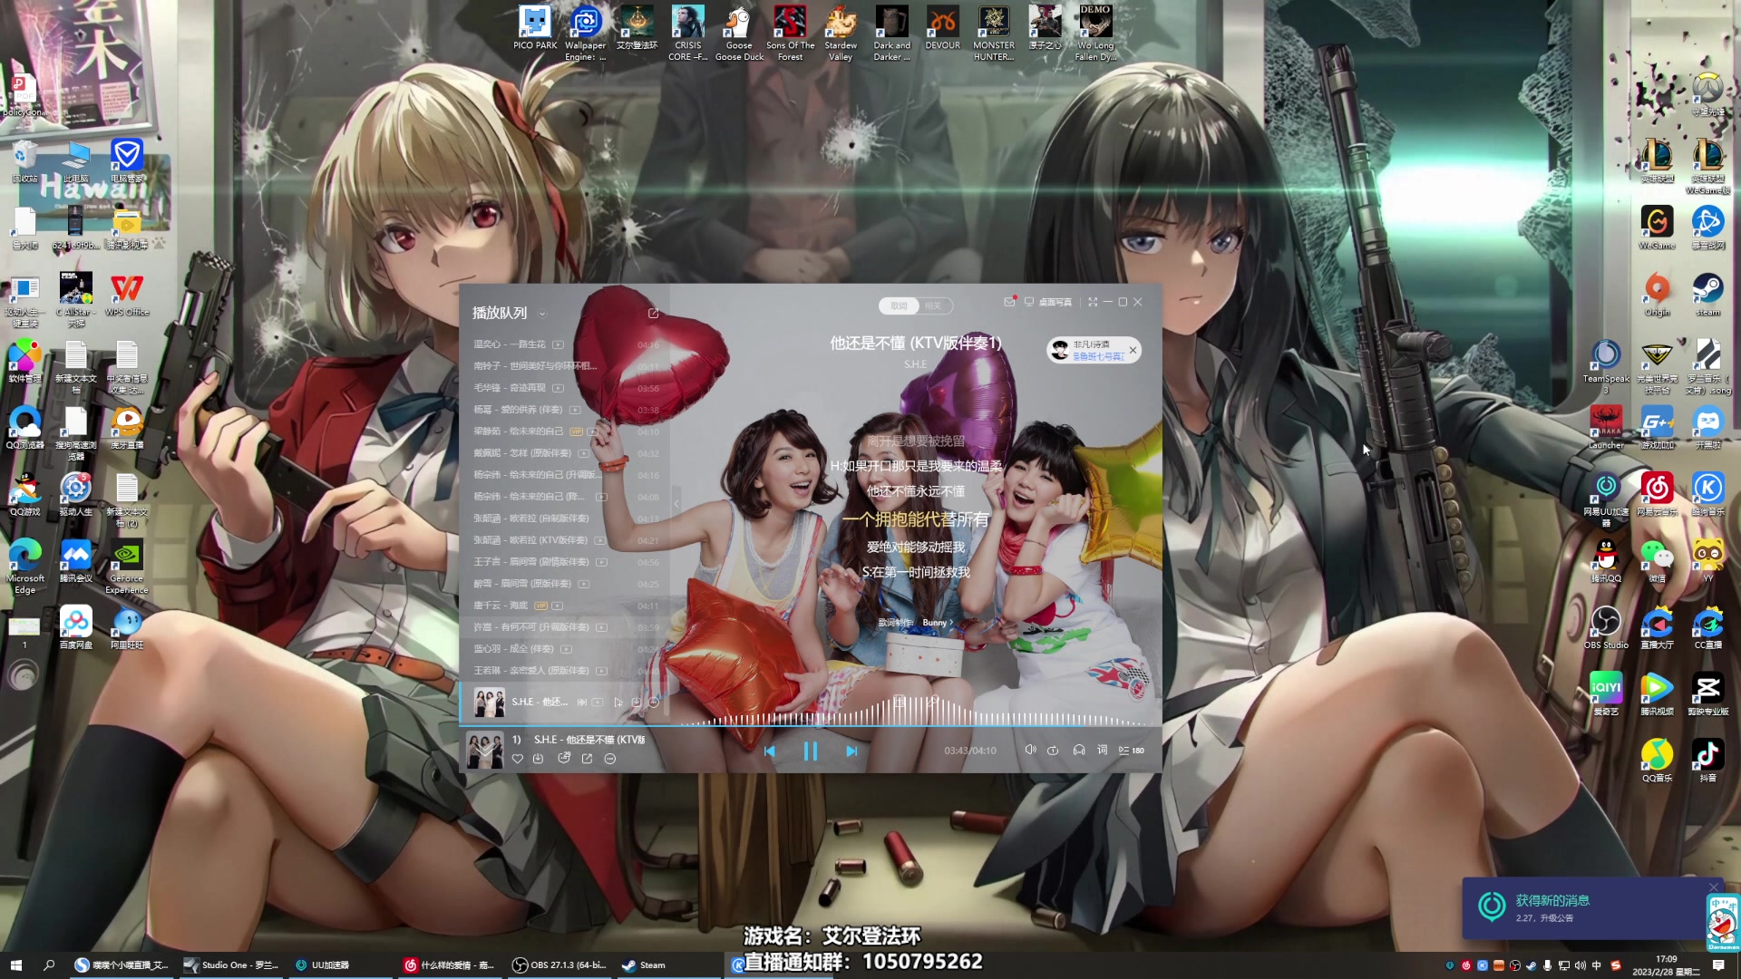The width and height of the screenshot is (1741, 979).
Task: Open GeForce Experience desktop icon
Action: click(127, 566)
